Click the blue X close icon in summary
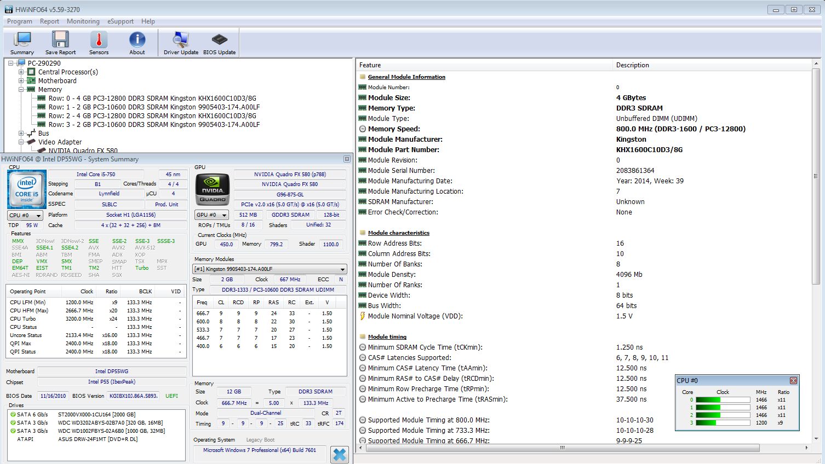 pyautogui.click(x=340, y=455)
